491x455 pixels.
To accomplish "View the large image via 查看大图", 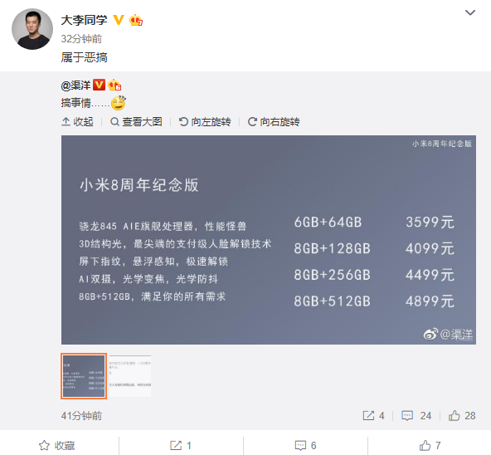I will click(x=136, y=122).
